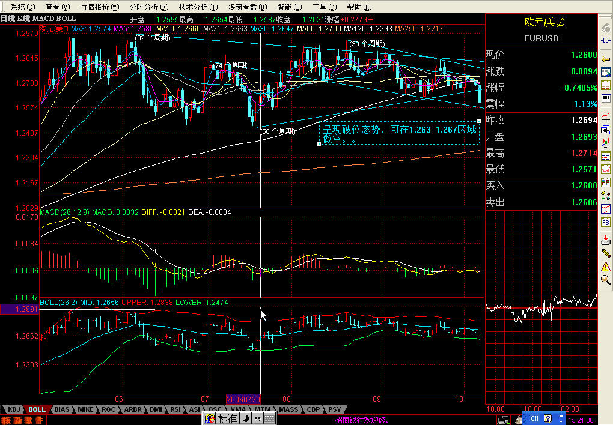This screenshot has height=425, width=613.
Task: Click the 核新软件 logo in status bar
Action: pos(22,420)
